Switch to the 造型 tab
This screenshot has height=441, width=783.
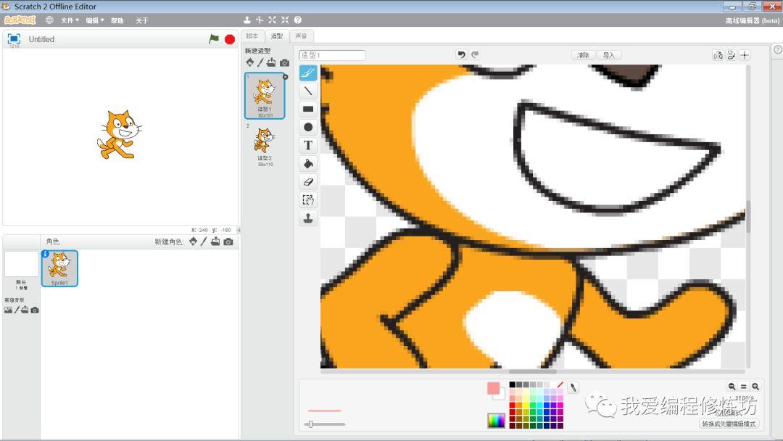277,36
